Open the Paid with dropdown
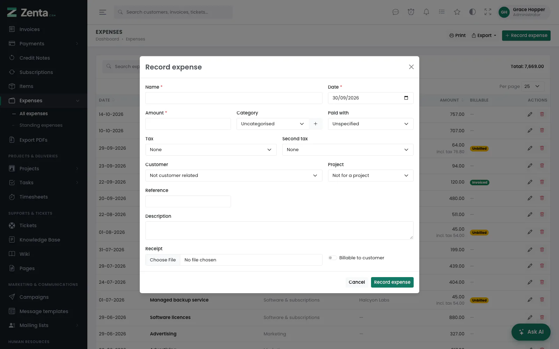The width and height of the screenshot is (559, 349). [x=371, y=124]
